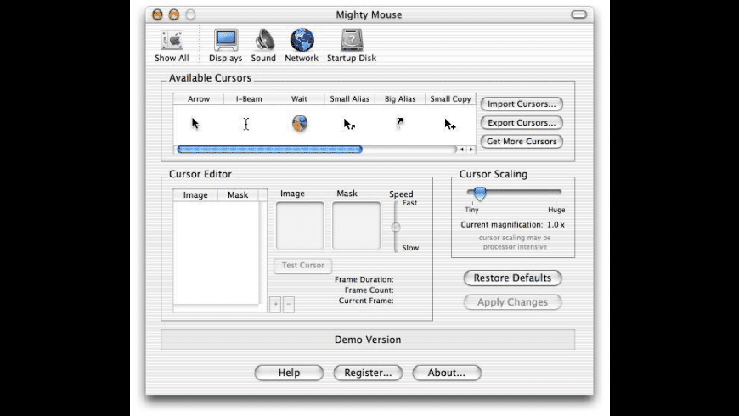Click the scroll left arrow of cursor list

click(x=462, y=149)
